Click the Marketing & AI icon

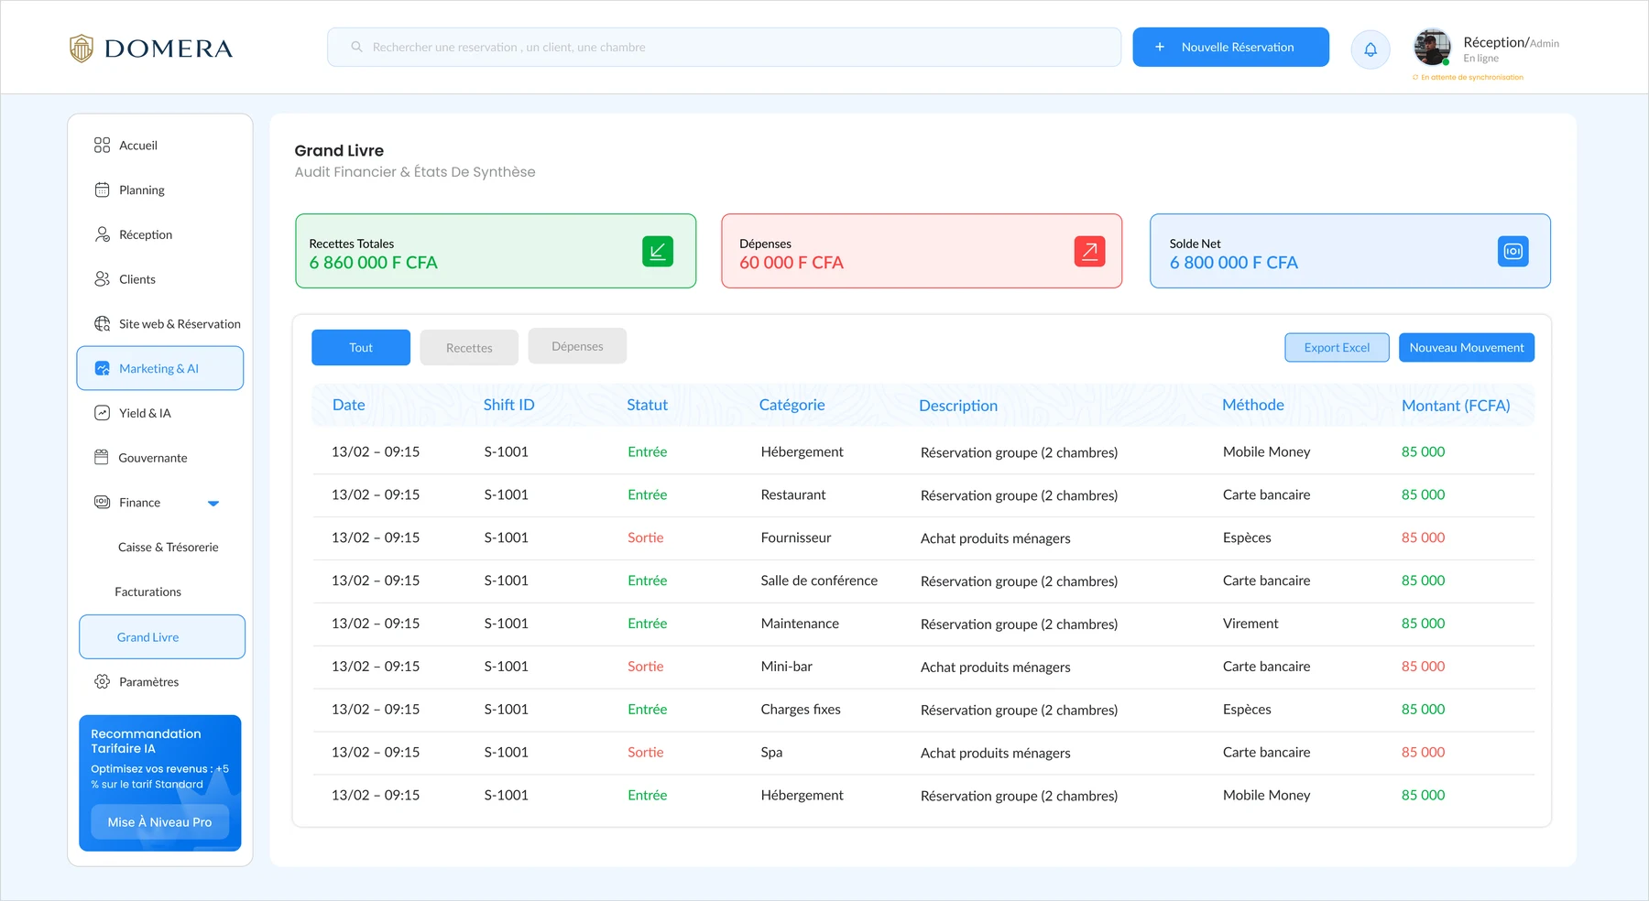click(x=102, y=368)
